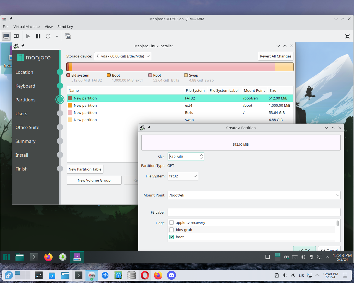Select the /boot/efi FAT32 partition row
Screen dimensions: 354x283
[180, 98]
